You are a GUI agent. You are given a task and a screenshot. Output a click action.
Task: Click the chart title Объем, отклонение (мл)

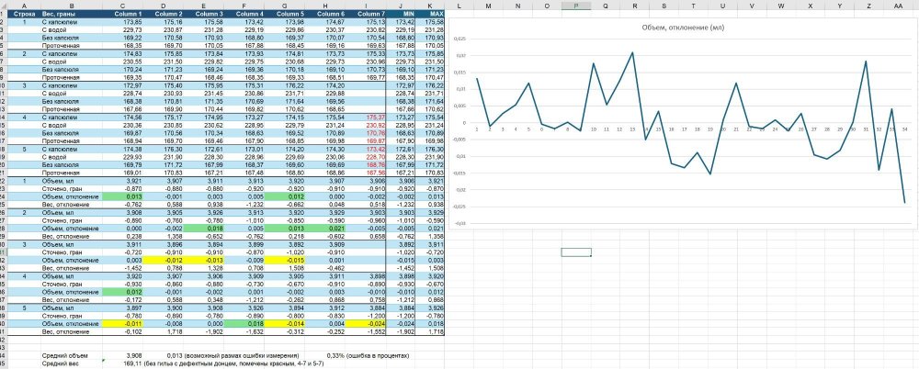click(x=681, y=27)
